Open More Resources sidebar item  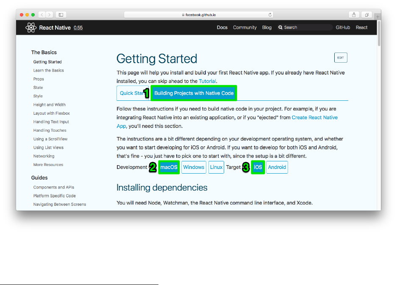[48, 164]
